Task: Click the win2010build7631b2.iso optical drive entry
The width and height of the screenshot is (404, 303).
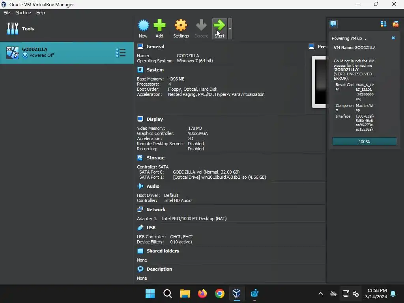Action: tap(219, 177)
